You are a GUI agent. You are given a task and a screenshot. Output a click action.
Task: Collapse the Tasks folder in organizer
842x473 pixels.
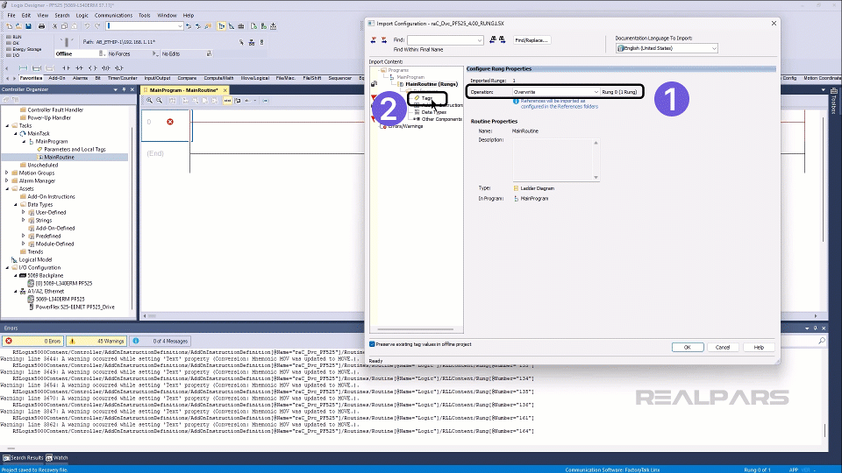tap(8, 125)
